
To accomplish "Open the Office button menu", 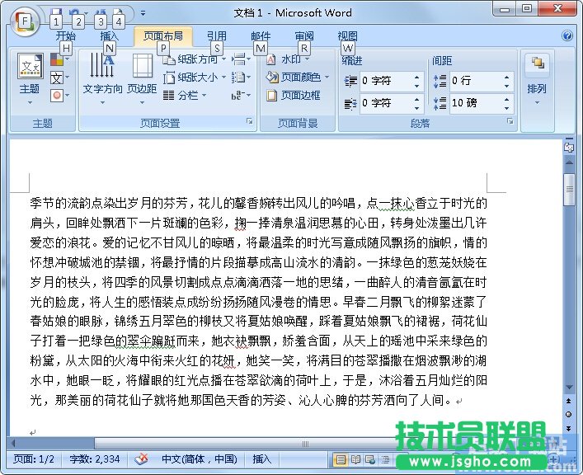I will point(26,20).
